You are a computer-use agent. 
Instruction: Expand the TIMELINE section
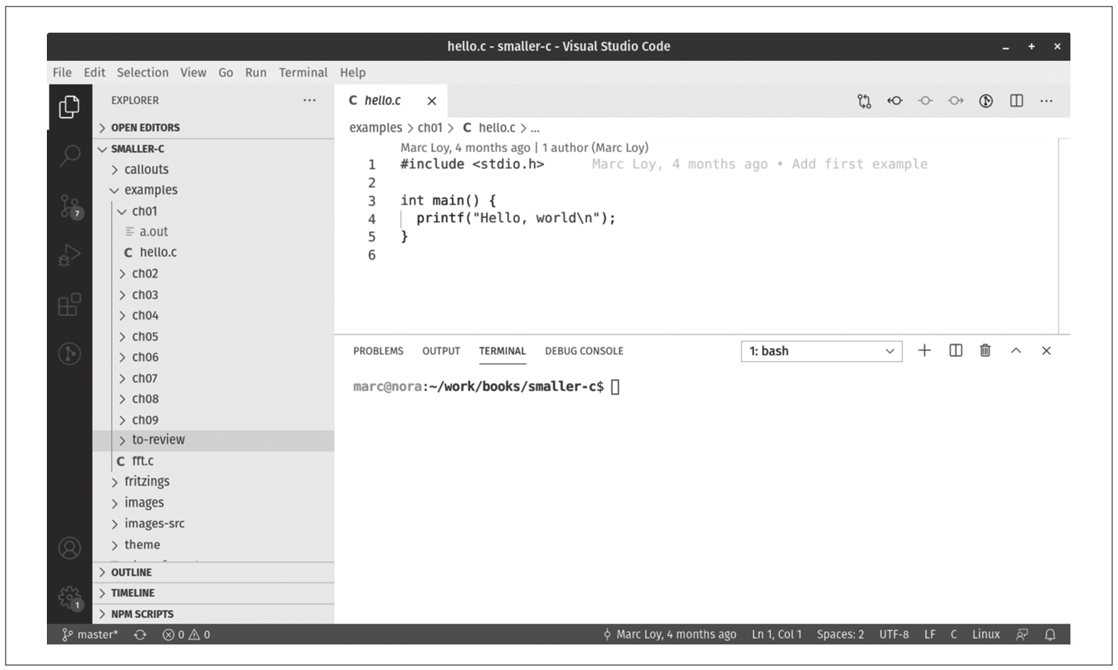pos(213,593)
